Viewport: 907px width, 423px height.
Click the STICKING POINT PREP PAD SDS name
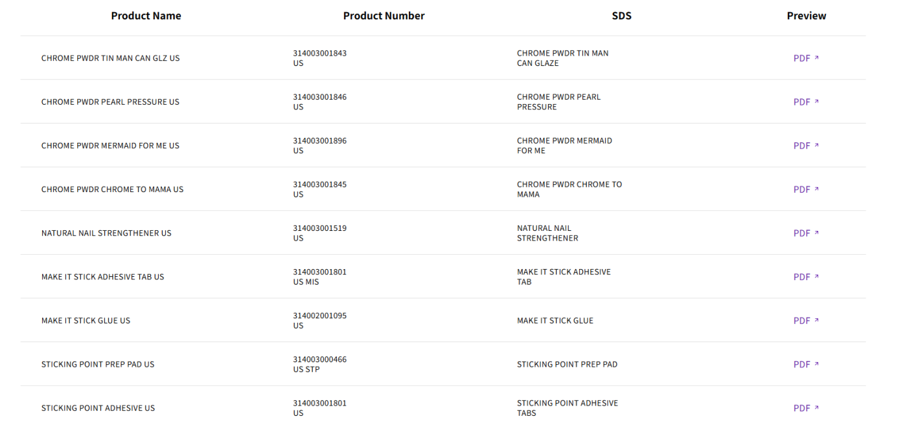567,364
